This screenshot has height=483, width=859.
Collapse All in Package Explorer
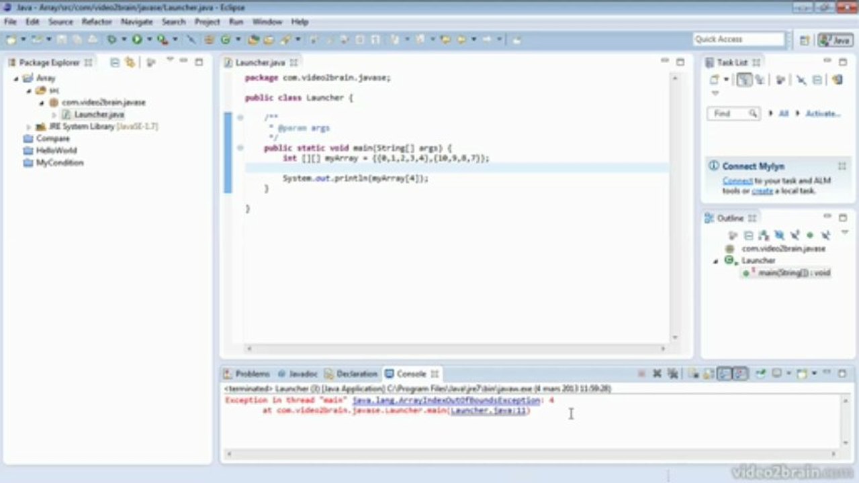(115, 62)
